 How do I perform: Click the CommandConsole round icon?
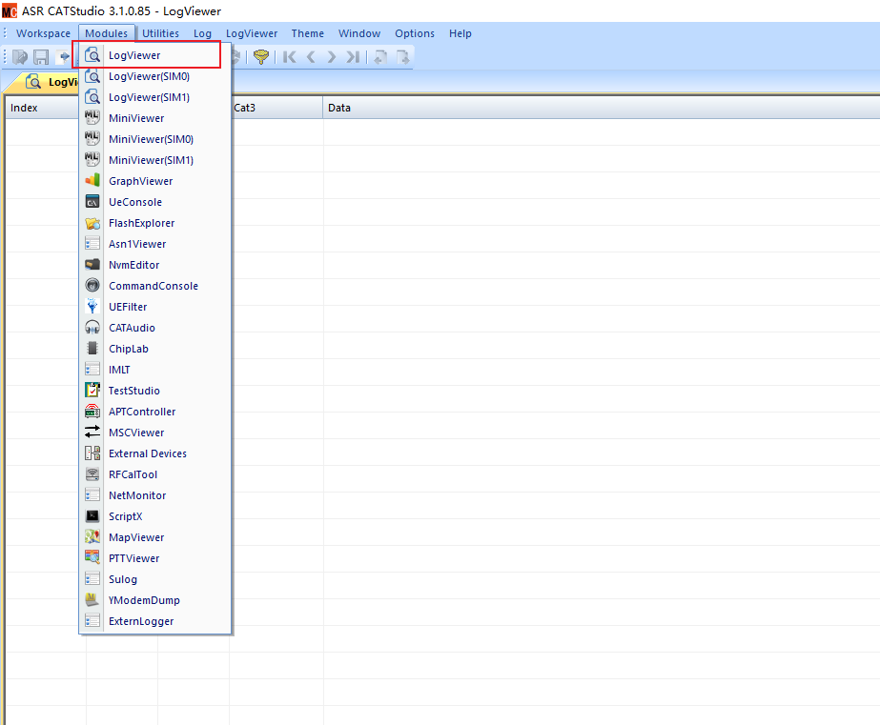pos(92,286)
